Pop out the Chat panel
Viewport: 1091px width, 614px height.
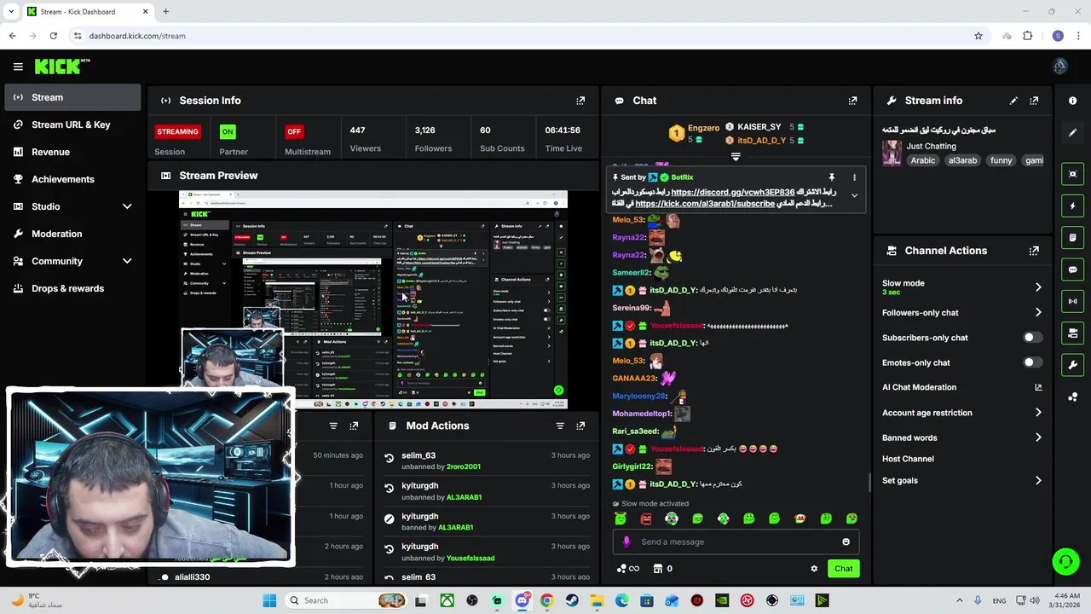(x=852, y=101)
